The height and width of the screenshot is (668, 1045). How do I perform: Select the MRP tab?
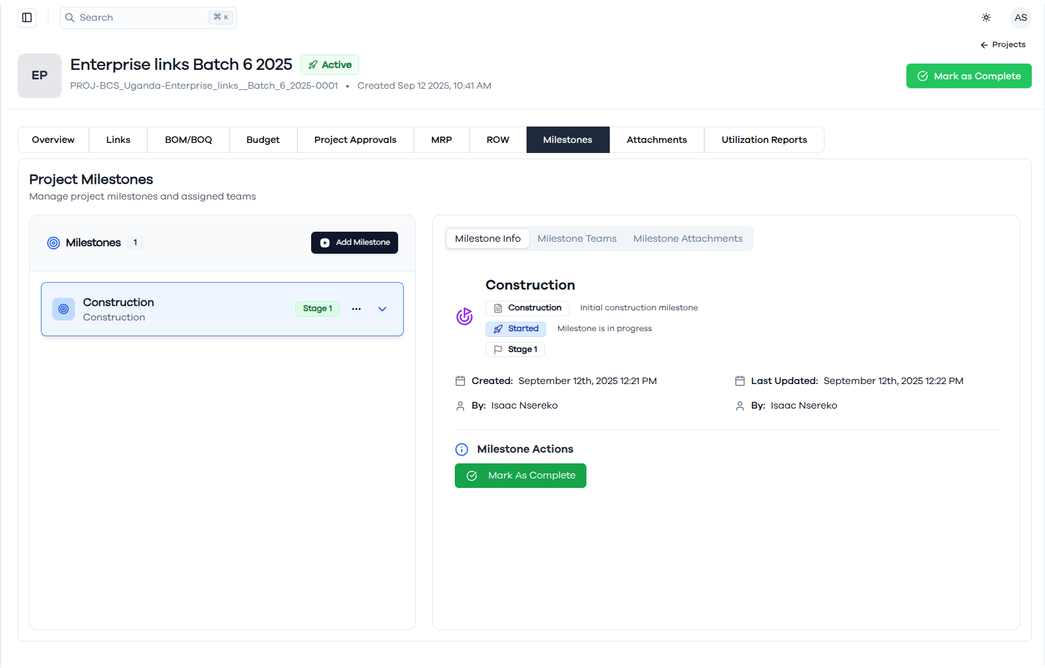pos(442,140)
